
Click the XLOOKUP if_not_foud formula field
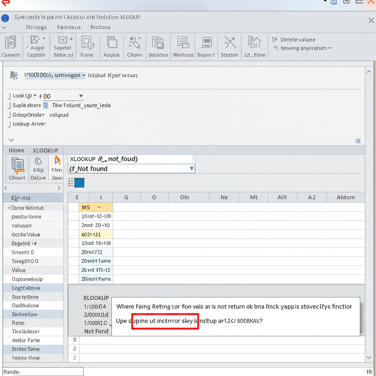click(x=130, y=159)
